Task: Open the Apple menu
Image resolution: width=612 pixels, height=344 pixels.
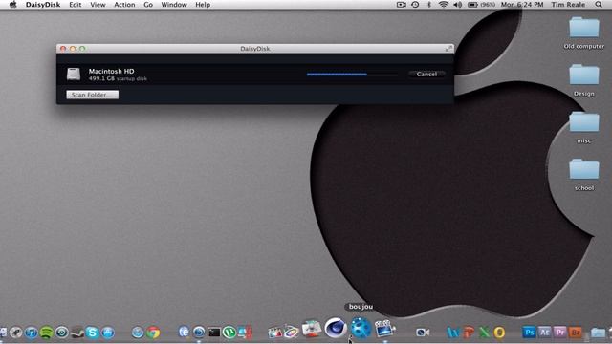Action: tap(12, 5)
